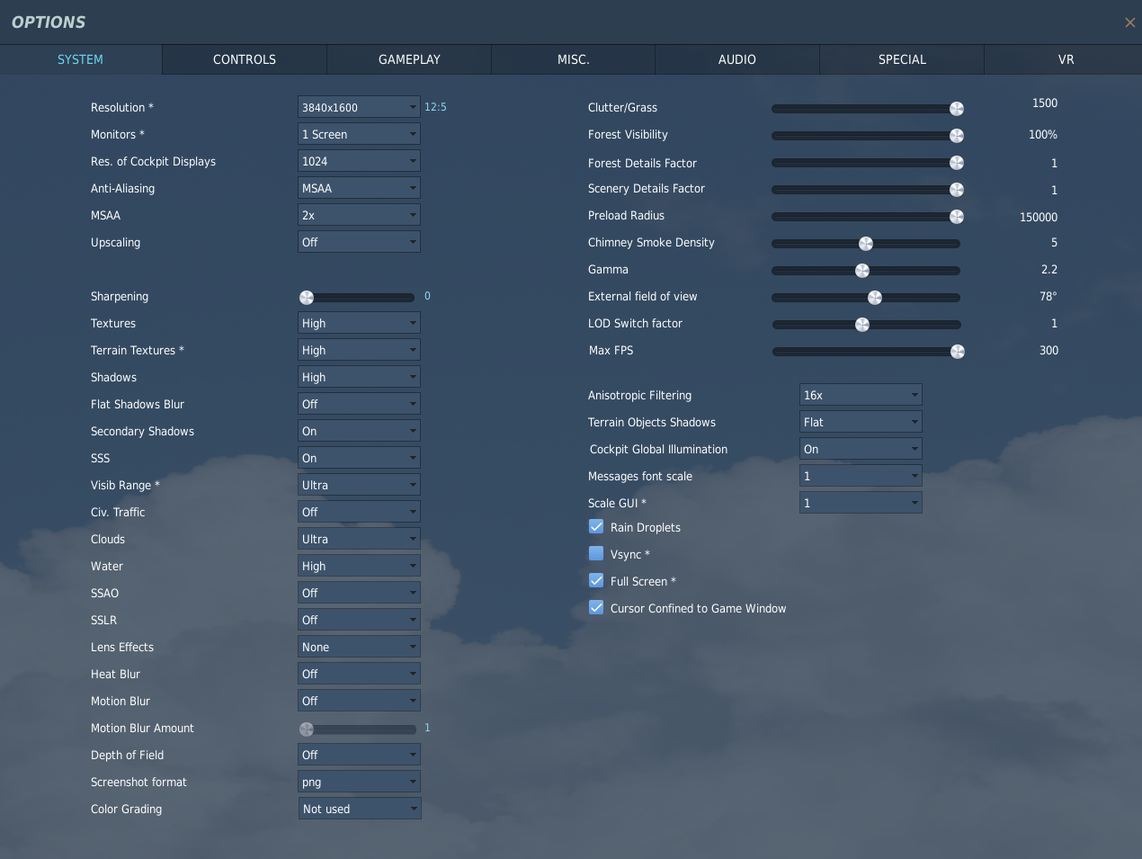Click the Preload Radius value 150000
1142x859 pixels.
click(x=1039, y=217)
